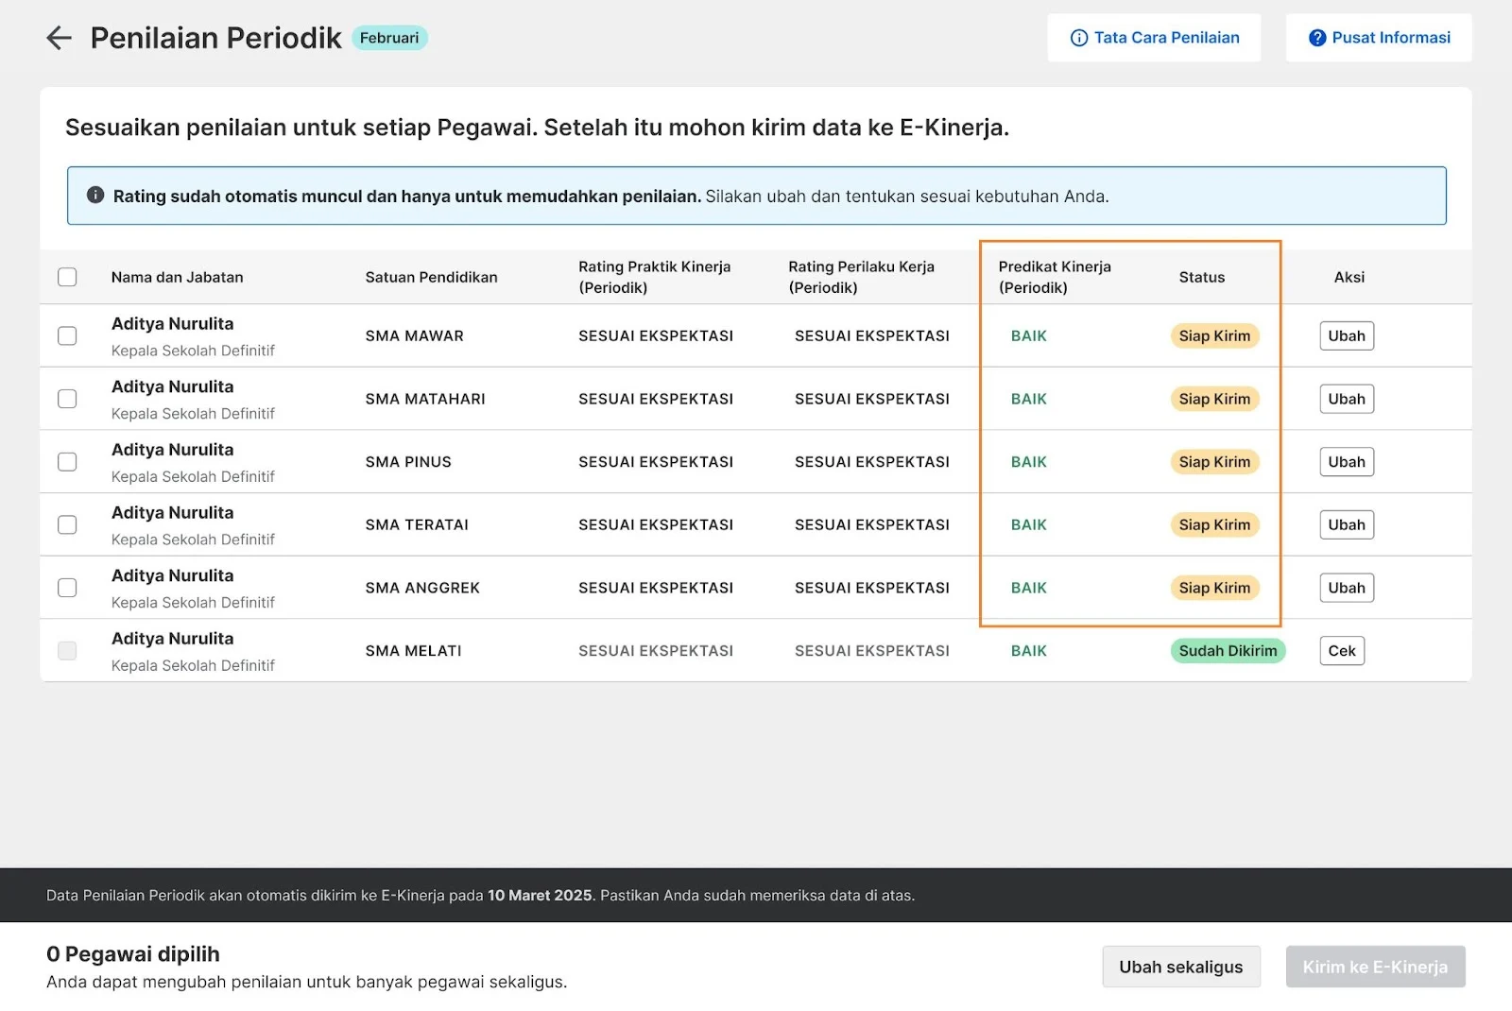
Task: Edit the SMA PINUS assessment with Ubah
Action: pos(1347,462)
